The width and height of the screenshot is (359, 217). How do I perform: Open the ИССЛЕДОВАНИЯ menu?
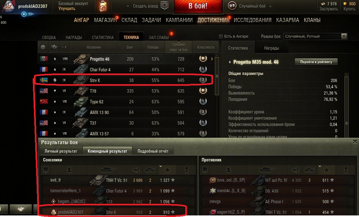coord(253,20)
